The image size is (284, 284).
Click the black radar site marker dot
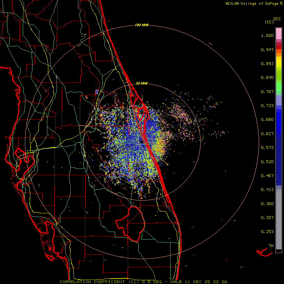point(142,142)
